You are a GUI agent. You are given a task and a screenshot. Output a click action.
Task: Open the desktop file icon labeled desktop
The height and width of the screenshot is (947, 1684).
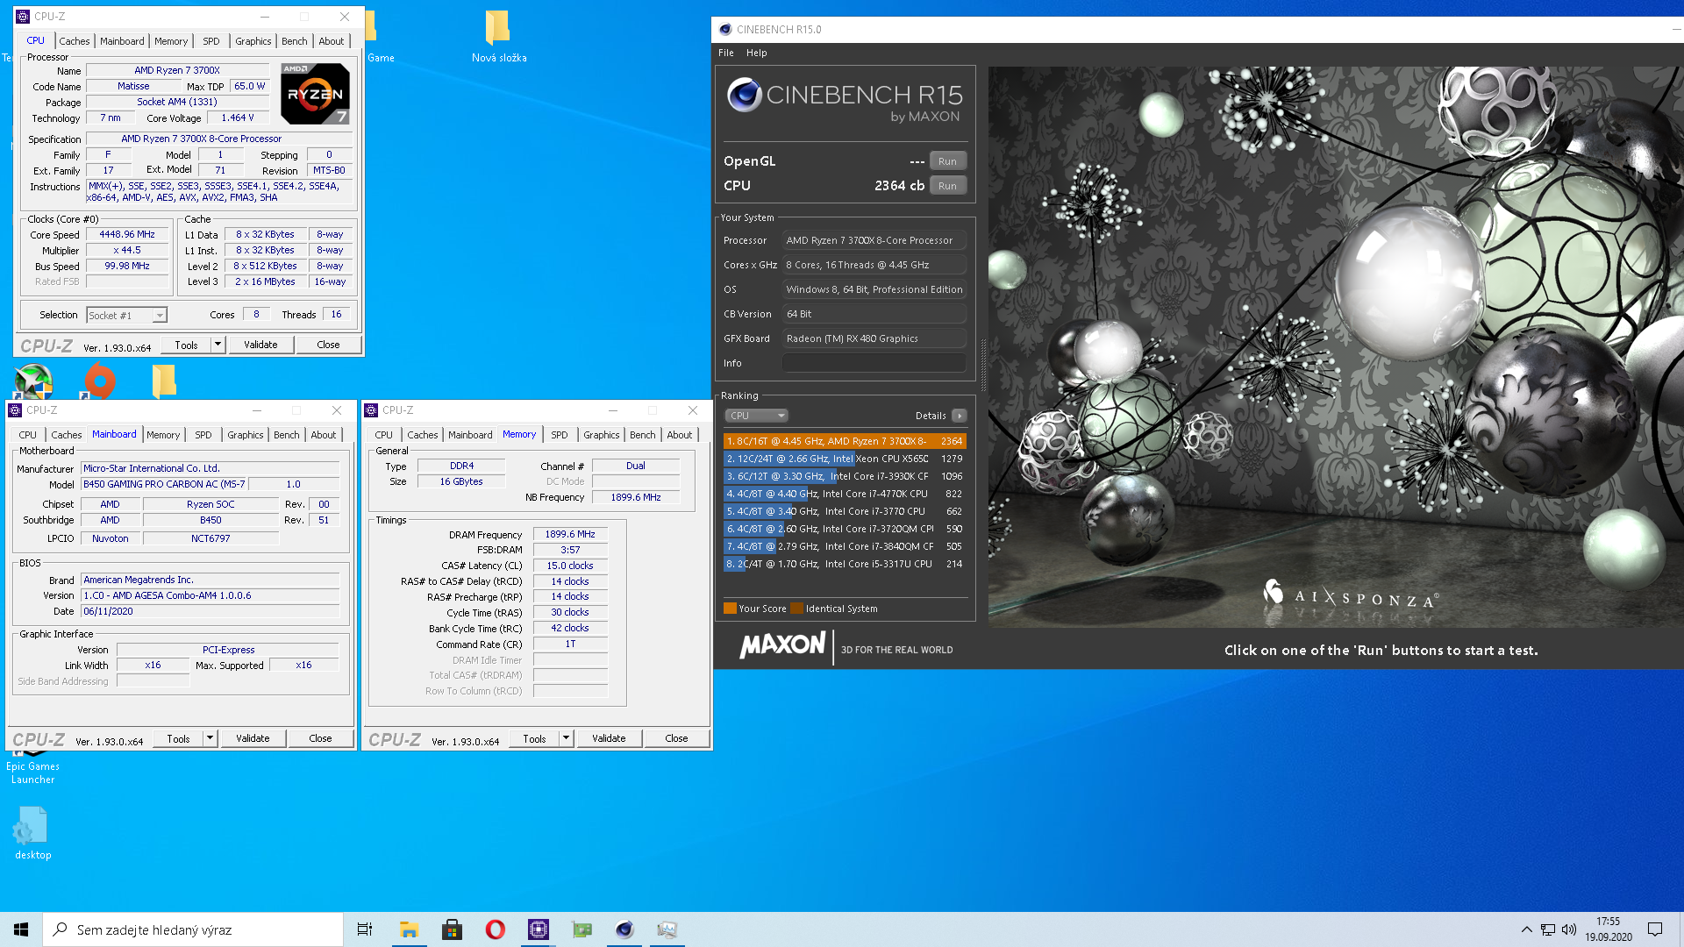point(32,834)
